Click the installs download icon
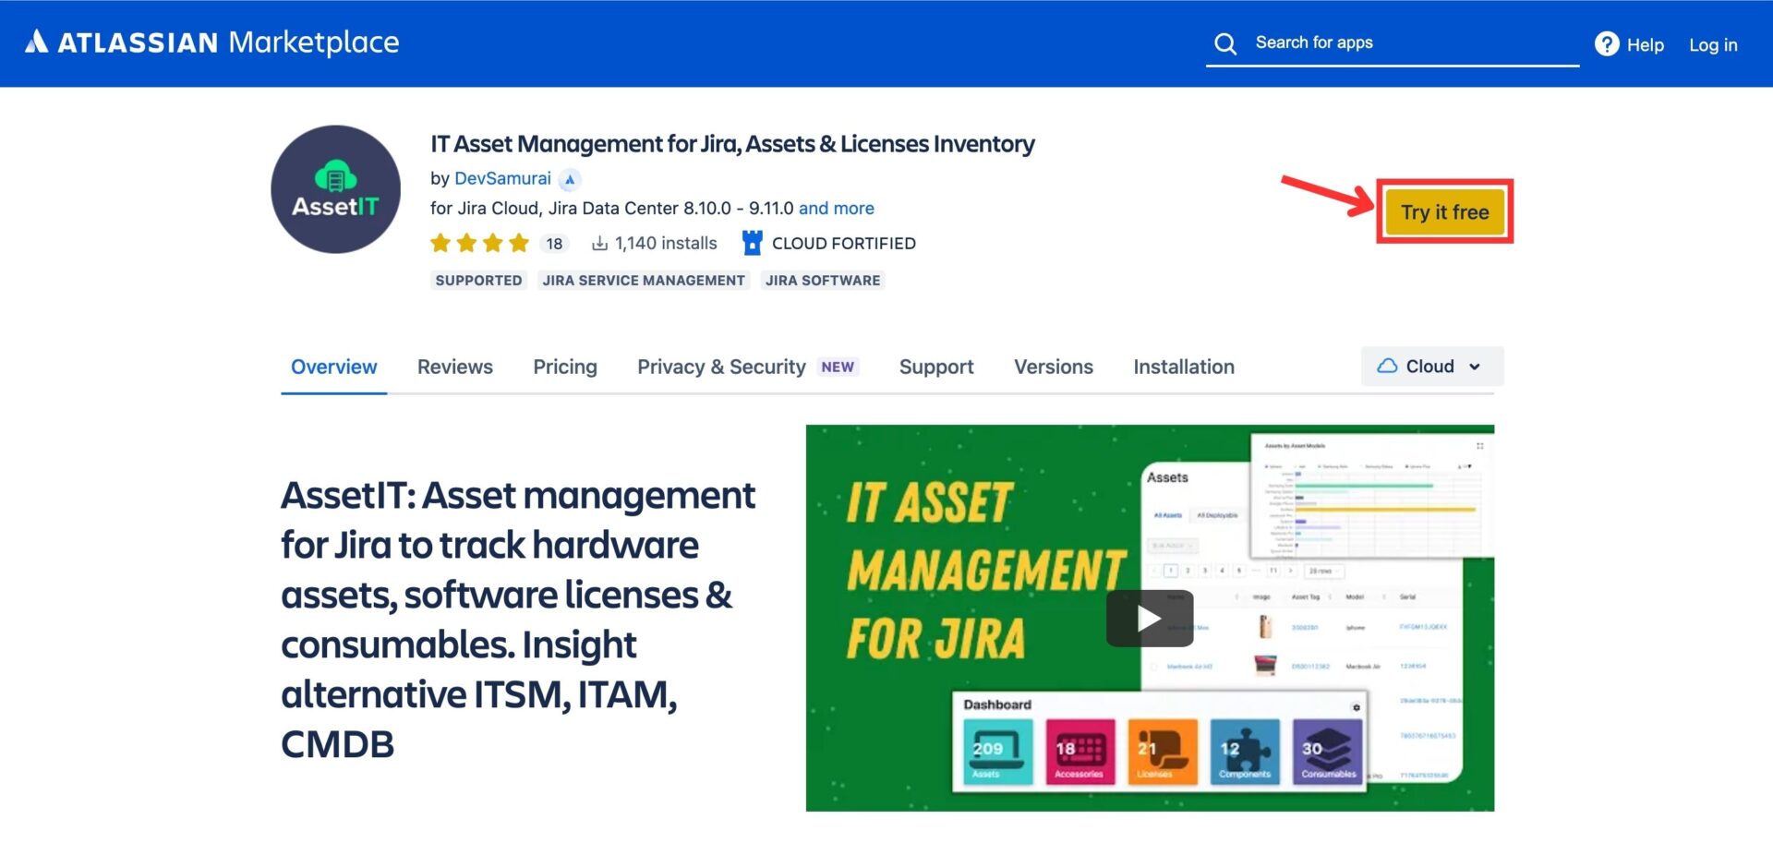Image resolution: width=1773 pixels, height=867 pixels. coord(599,243)
